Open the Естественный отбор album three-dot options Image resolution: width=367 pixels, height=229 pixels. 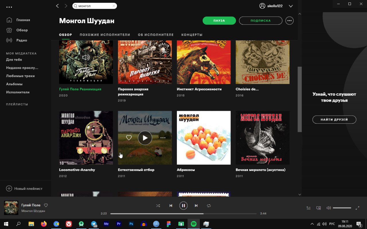(x=163, y=138)
